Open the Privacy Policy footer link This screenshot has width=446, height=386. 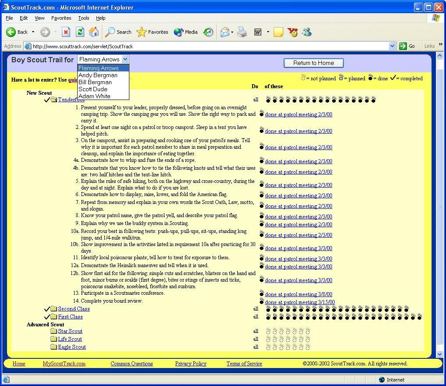191,364
